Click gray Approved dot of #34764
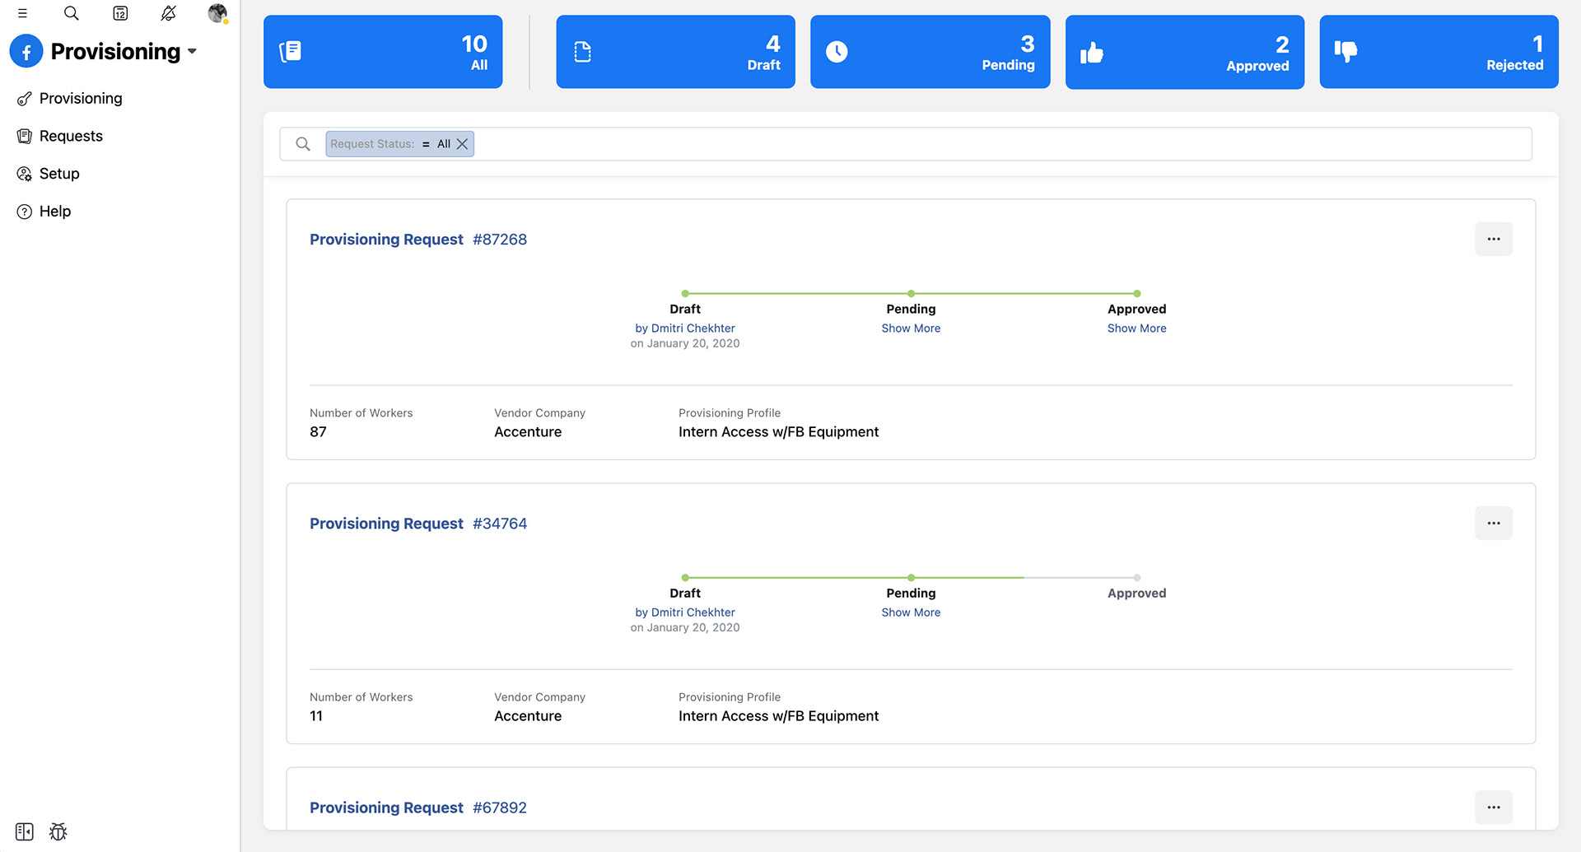This screenshot has height=852, width=1581. (x=1137, y=578)
